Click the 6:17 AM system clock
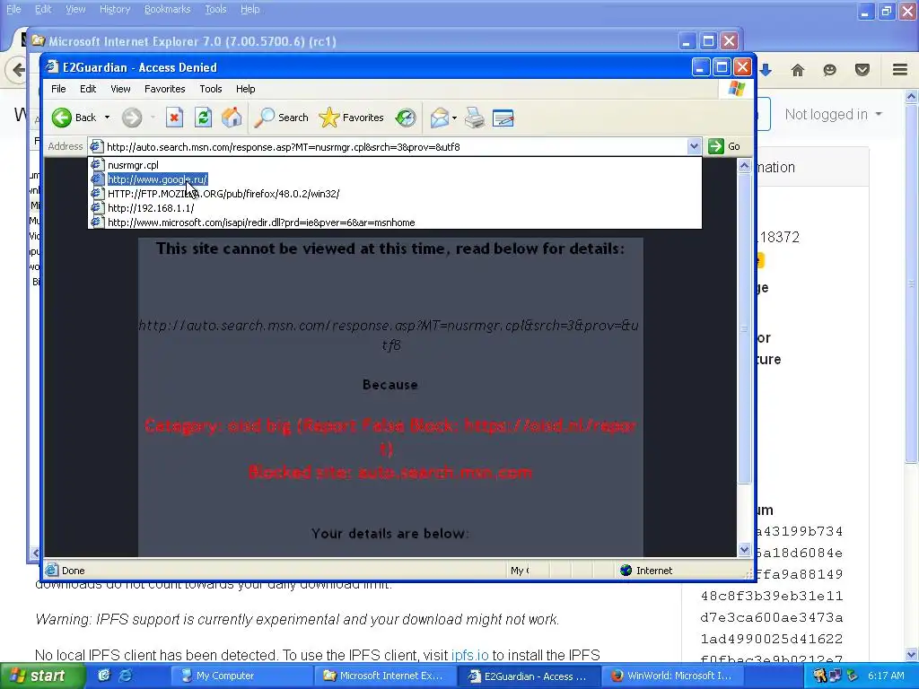The height and width of the screenshot is (689, 919). tap(886, 676)
